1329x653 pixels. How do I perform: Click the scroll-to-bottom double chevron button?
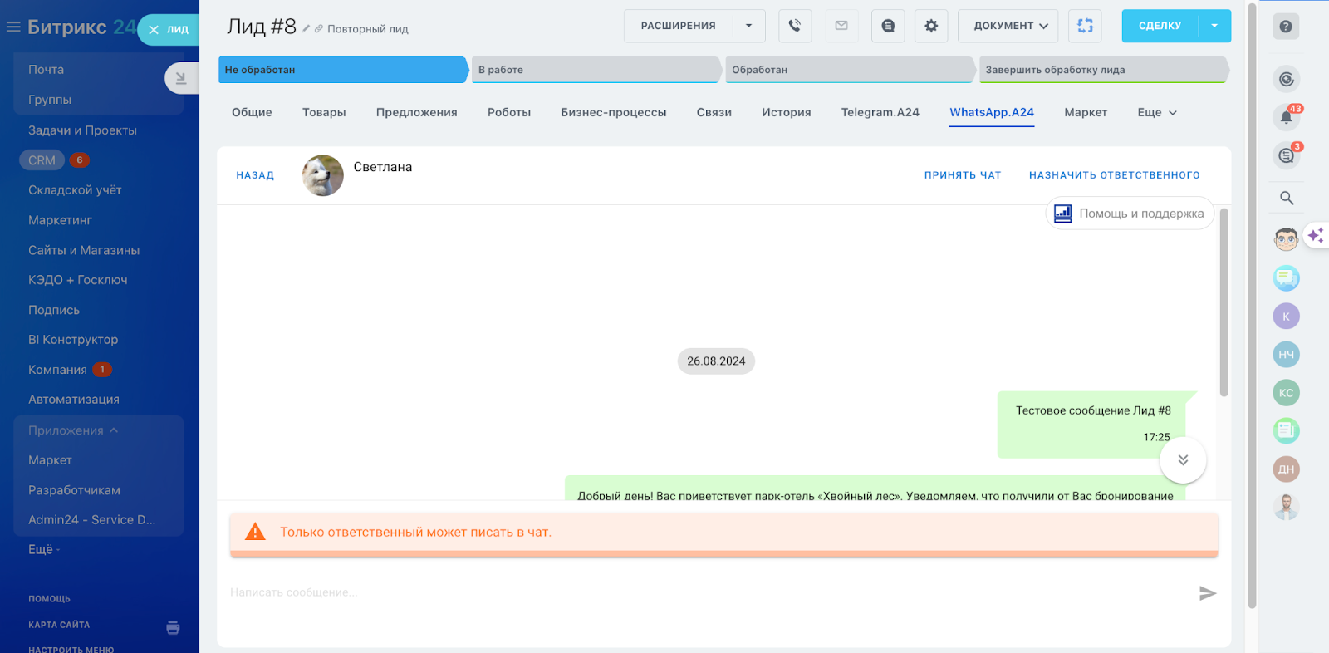pos(1183,460)
